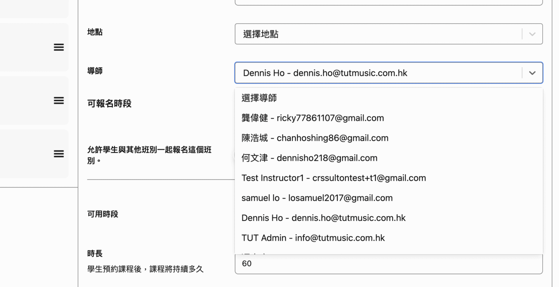
Task: Collapse the 導師 dropdown using its chevron
Action: click(x=532, y=73)
